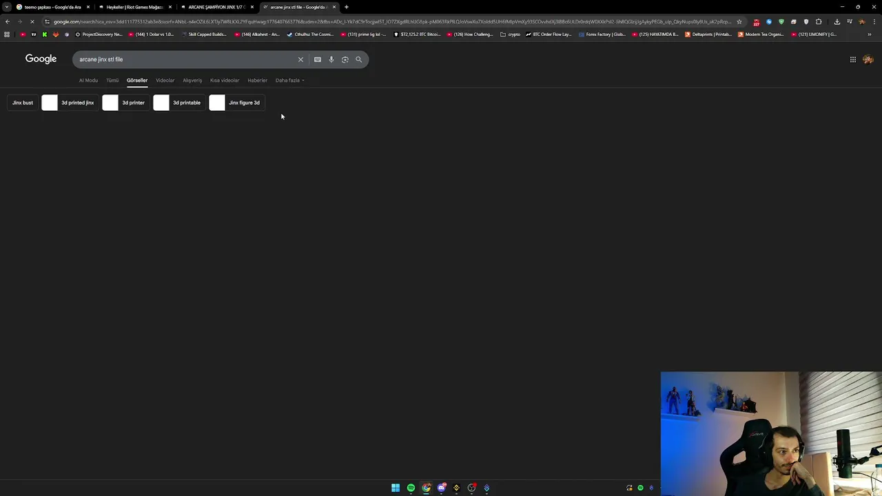Switch to the Kısa videolar tab
The width and height of the screenshot is (882, 496).
click(x=225, y=81)
